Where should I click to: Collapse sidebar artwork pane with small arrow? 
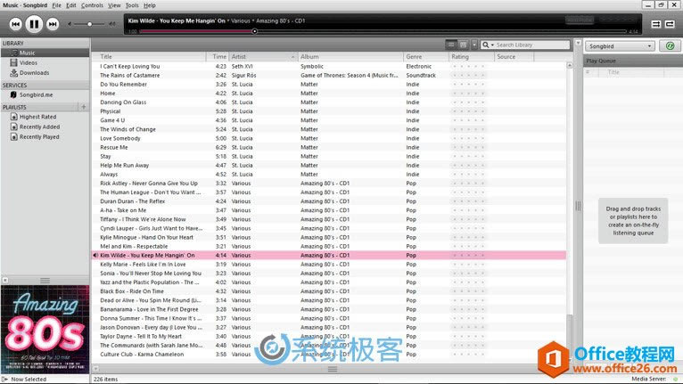(x=5, y=281)
